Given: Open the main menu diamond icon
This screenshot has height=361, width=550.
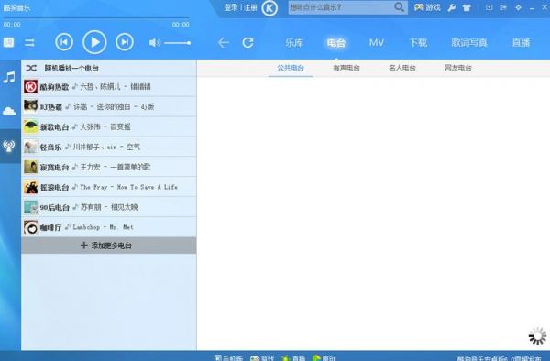Looking at the screenshot, I should (x=519, y=7).
